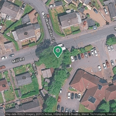Select the red car parked below number 75
Screen dimensions: 116x116
click(85, 23)
